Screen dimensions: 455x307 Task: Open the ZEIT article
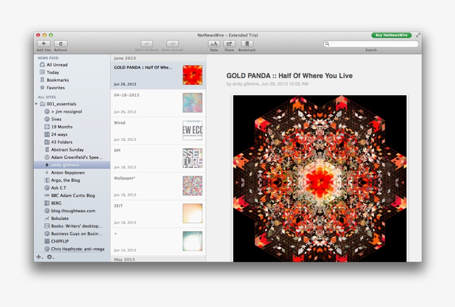158,214
